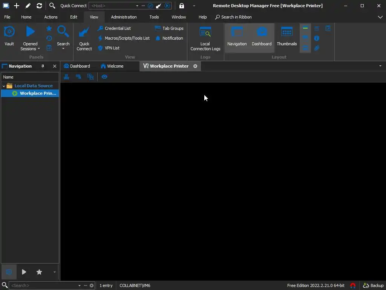Click the information circle icon in Layout group
386x290 pixels.
317,38
